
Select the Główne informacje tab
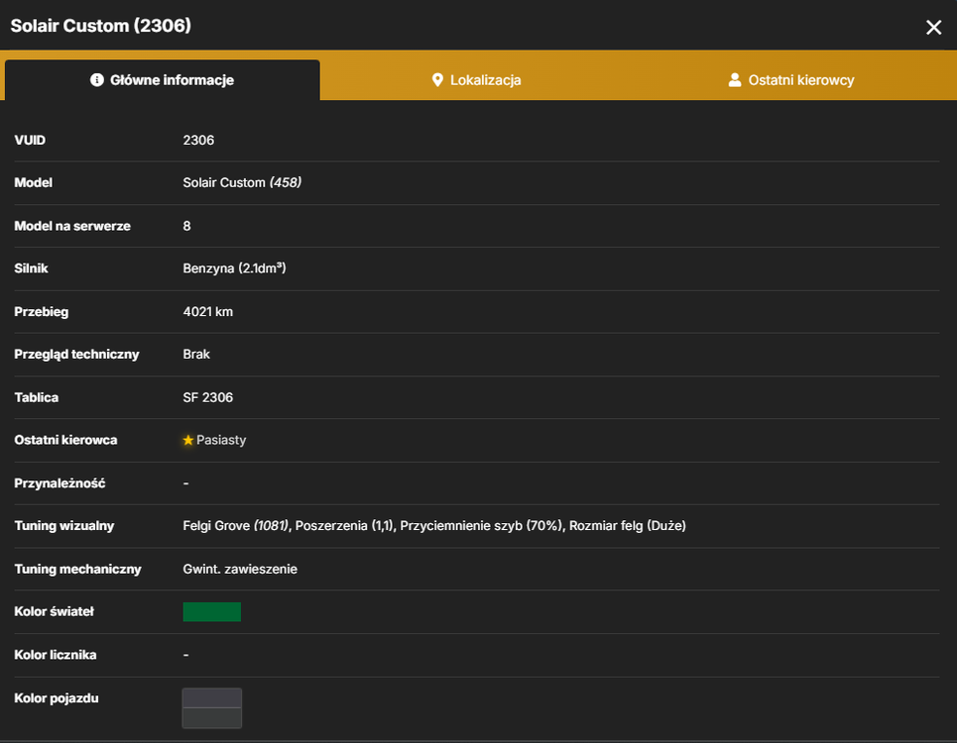click(163, 80)
